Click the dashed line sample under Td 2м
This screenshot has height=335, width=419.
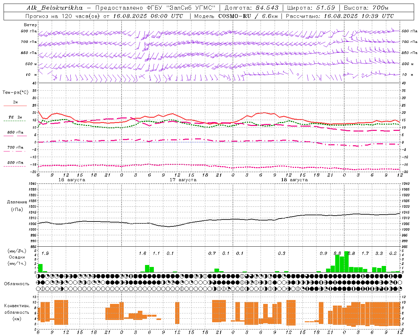pyautogui.click(x=14, y=121)
